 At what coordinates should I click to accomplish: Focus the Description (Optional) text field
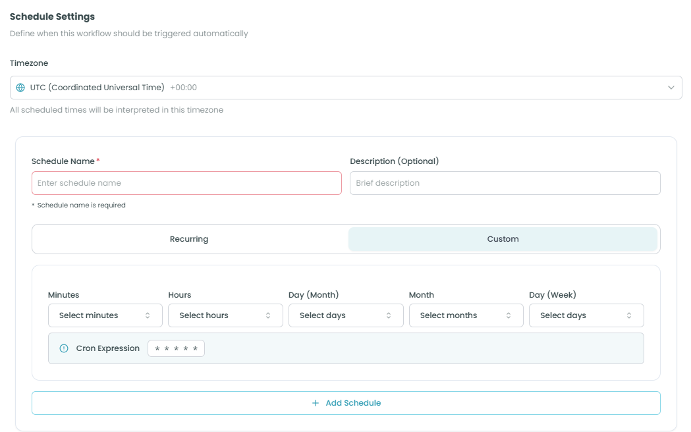505,183
